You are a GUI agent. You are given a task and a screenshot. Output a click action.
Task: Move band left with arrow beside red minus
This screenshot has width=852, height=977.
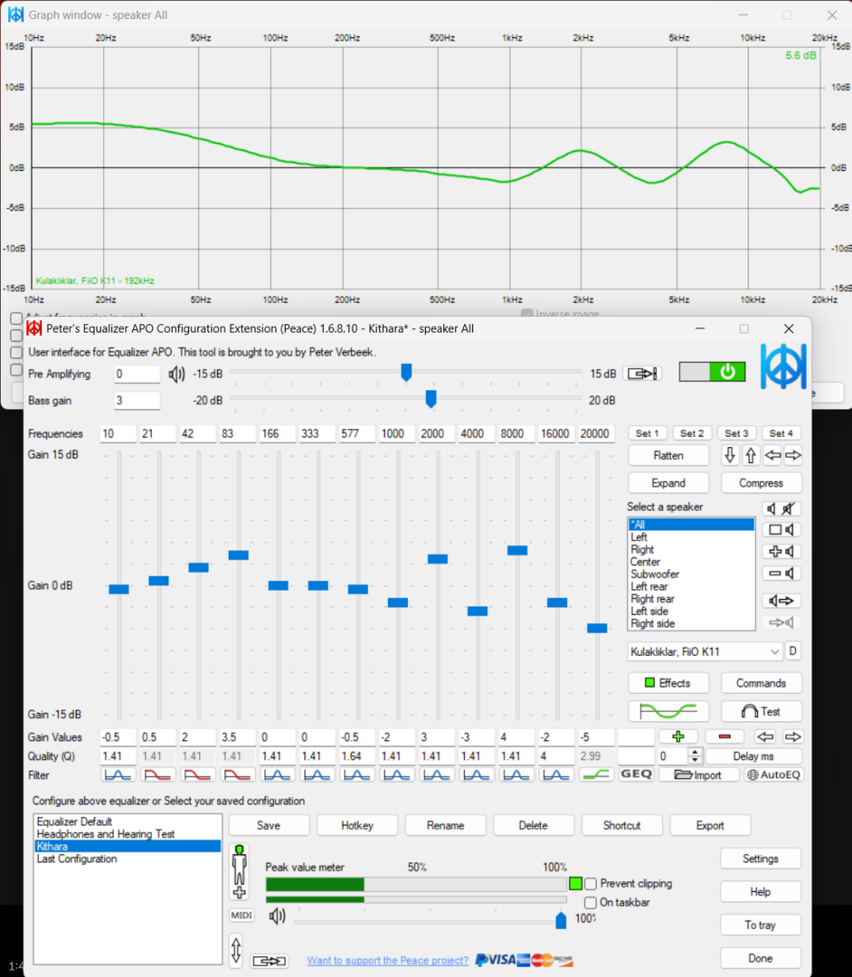pyautogui.click(x=765, y=736)
